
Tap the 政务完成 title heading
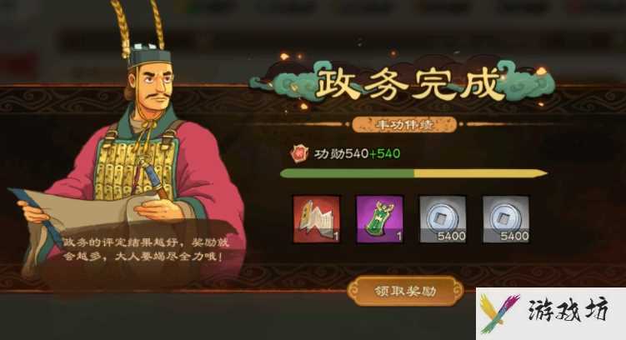(408, 83)
